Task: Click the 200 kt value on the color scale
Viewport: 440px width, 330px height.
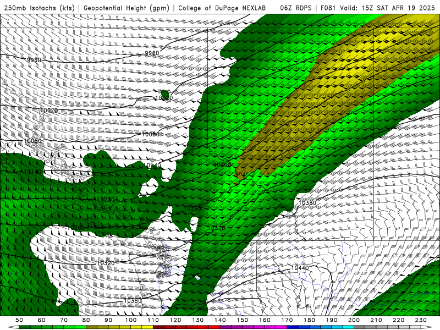Action: tap(354, 320)
